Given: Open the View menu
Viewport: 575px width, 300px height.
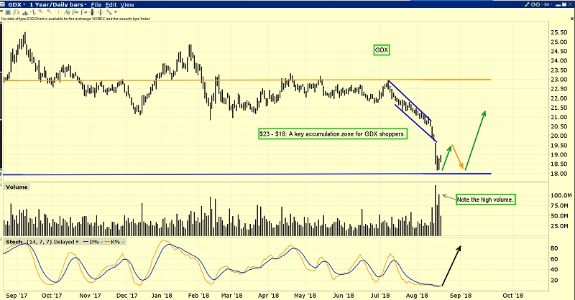Looking at the screenshot, I should (128, 4).
